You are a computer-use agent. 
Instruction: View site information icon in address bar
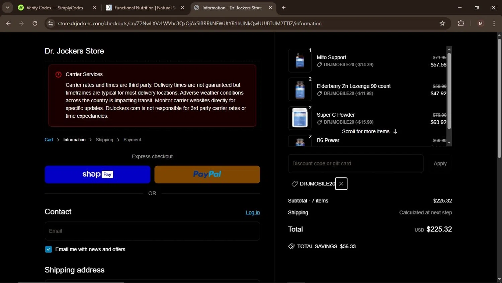(x=51, y=23)
